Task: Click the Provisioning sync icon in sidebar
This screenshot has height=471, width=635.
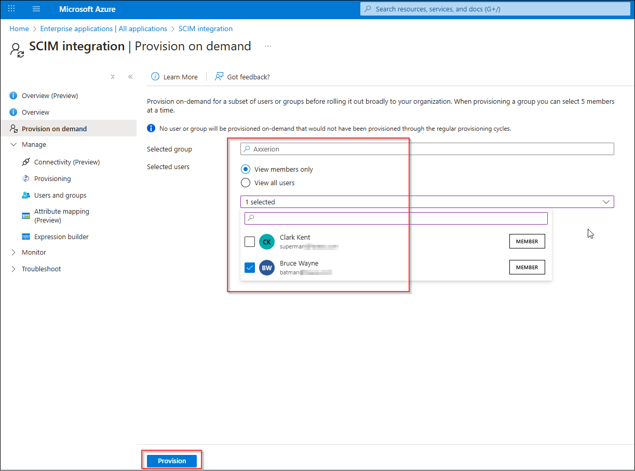Action: tap(26, 178)
